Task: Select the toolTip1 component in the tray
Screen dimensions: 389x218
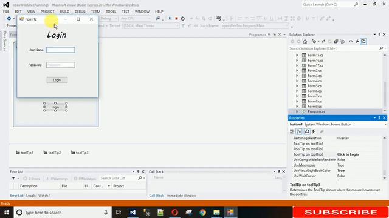Action: [24, 153]
